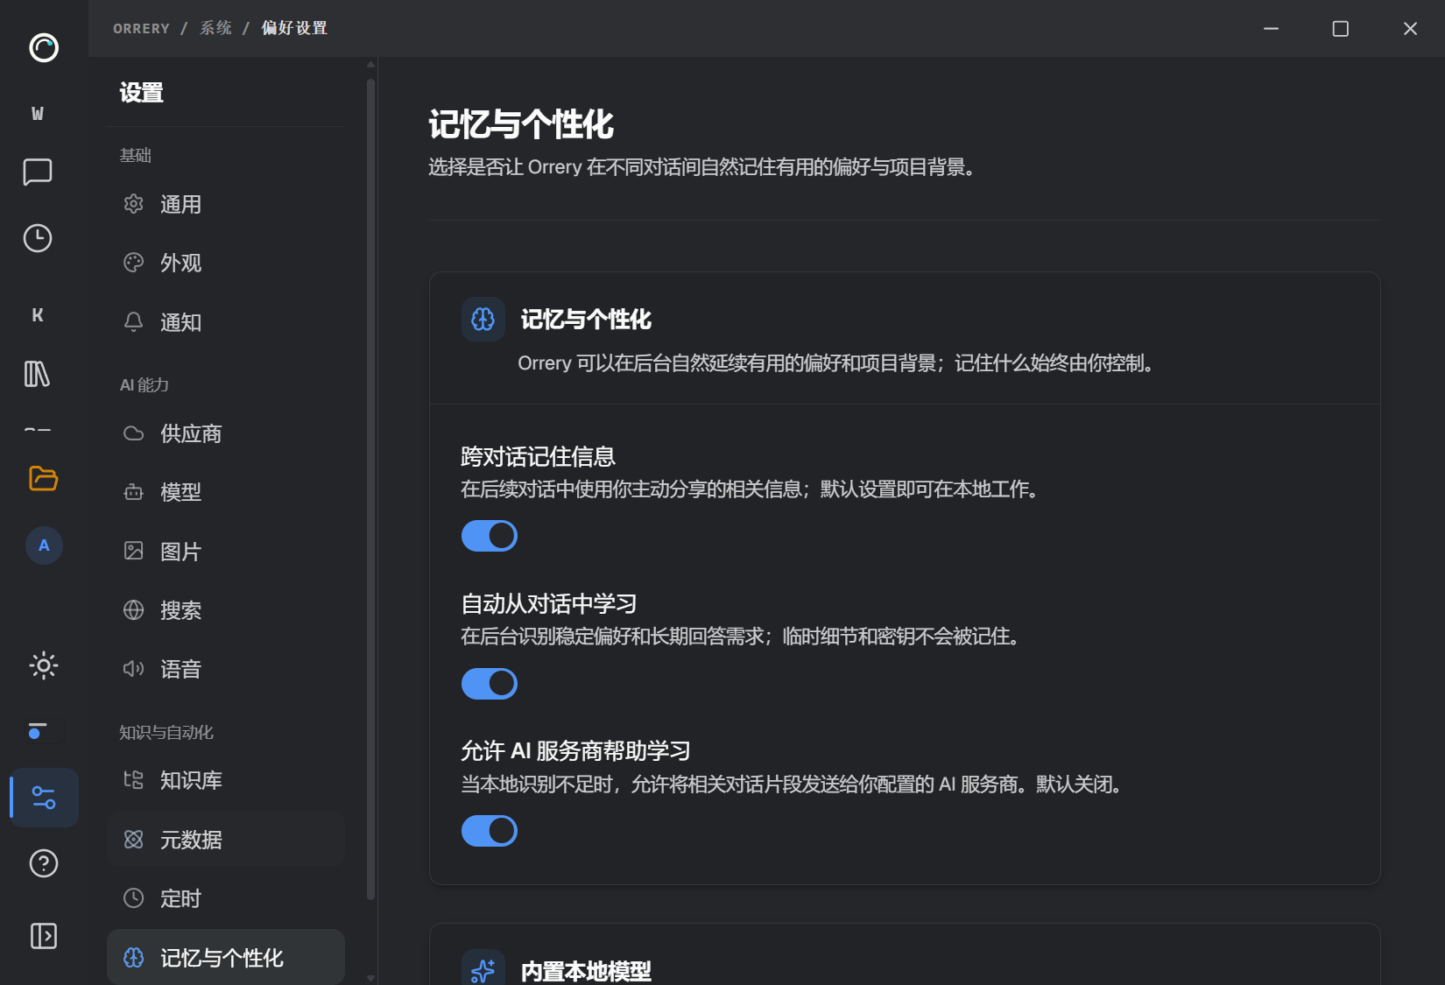Click the 设置 sidebar heading
The image size is (1445, 985).
(142, 92)
